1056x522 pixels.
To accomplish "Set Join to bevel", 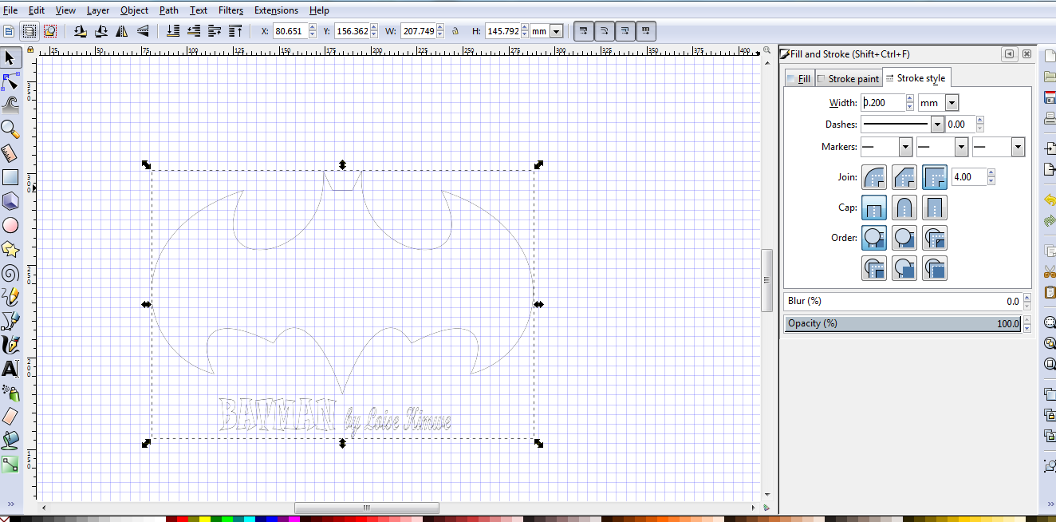I will pos(904,177).
